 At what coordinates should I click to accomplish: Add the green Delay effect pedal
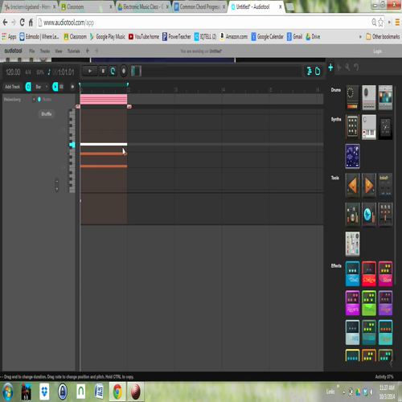pos(369,303)
